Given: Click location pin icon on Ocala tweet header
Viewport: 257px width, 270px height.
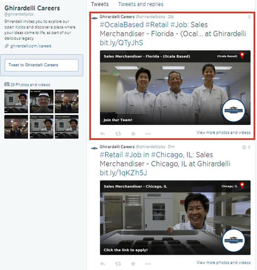Looking at the screenshot, I should 249,17.
